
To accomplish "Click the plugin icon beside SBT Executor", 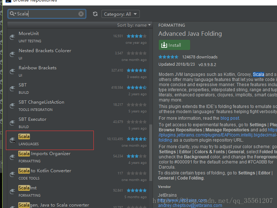I will [12, 123].
